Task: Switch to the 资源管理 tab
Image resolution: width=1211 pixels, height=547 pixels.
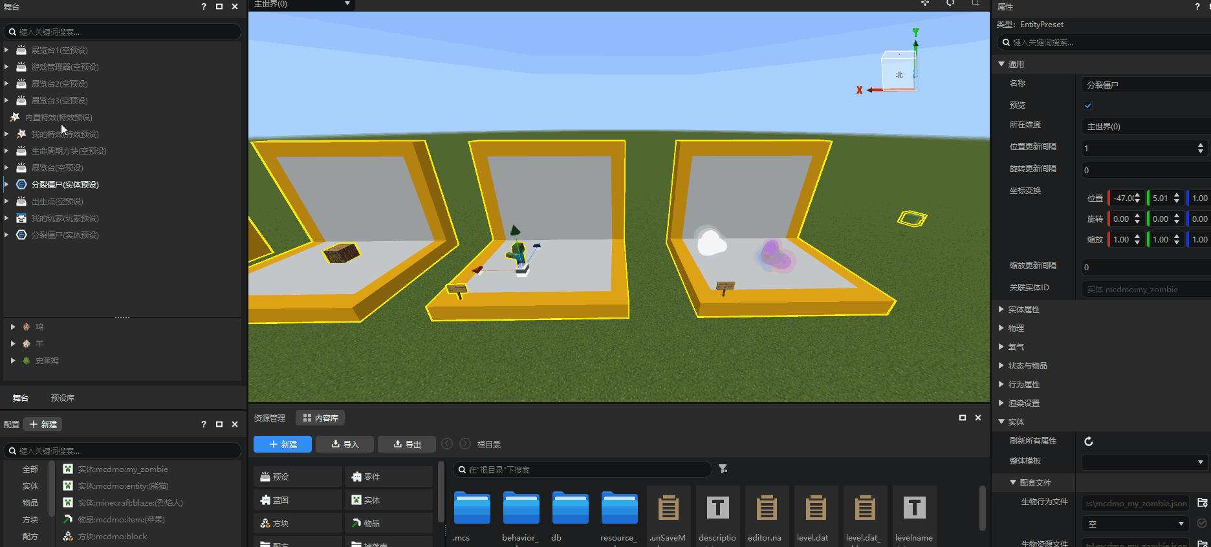Action: pyautogui.click(x=270, y=418)
